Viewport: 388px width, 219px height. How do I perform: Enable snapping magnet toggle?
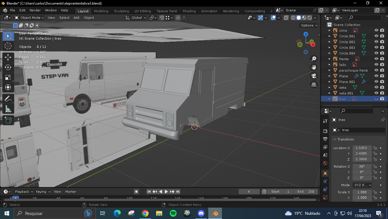coord(162,18)
